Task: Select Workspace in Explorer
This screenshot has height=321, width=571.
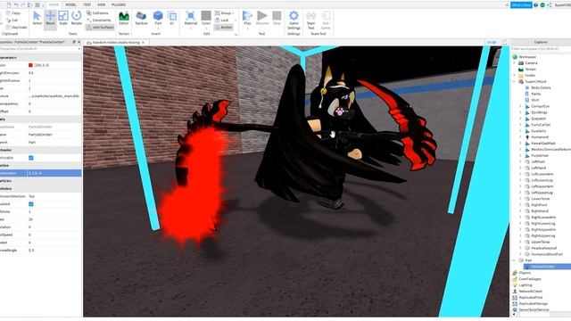Action: coord(527,57)
